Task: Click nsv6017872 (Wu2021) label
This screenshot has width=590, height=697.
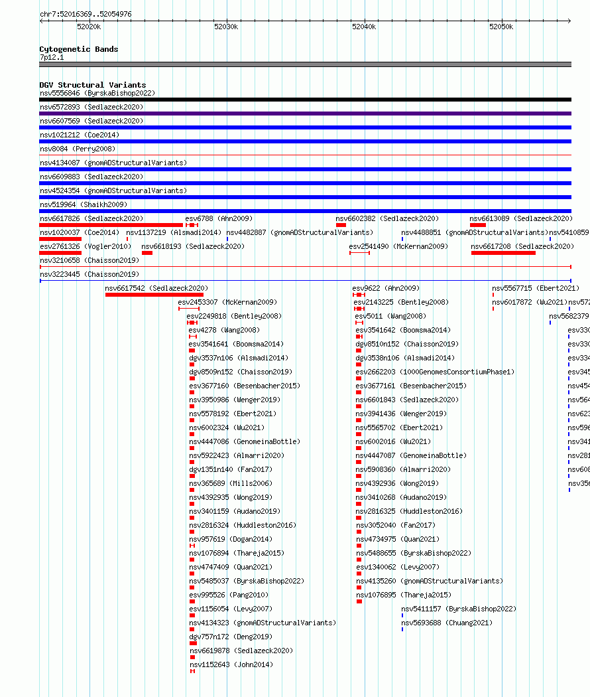Action: click(530, 302)
